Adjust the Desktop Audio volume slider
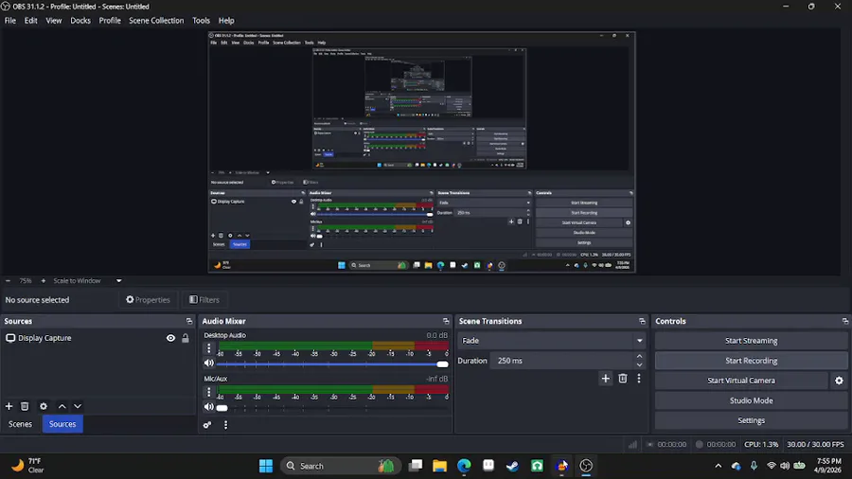Image resolution: width=852 pixels, height=479 pixels. tap(332, 364)
